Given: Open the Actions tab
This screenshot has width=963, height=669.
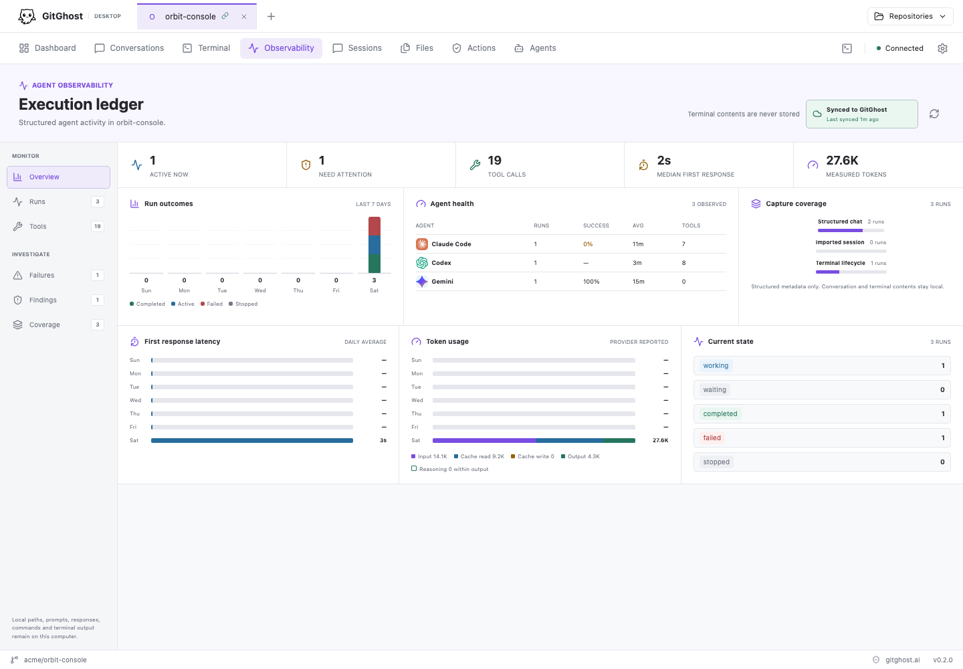Looking at the screenshot, I should tap(473, 48).
